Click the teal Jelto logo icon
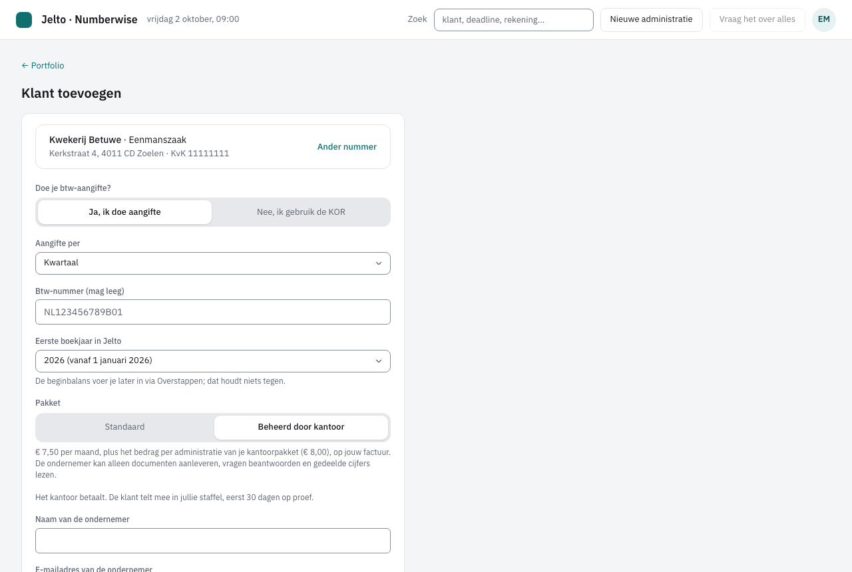Viewport: 852px width, 572px height. click(x=24, y=20)
